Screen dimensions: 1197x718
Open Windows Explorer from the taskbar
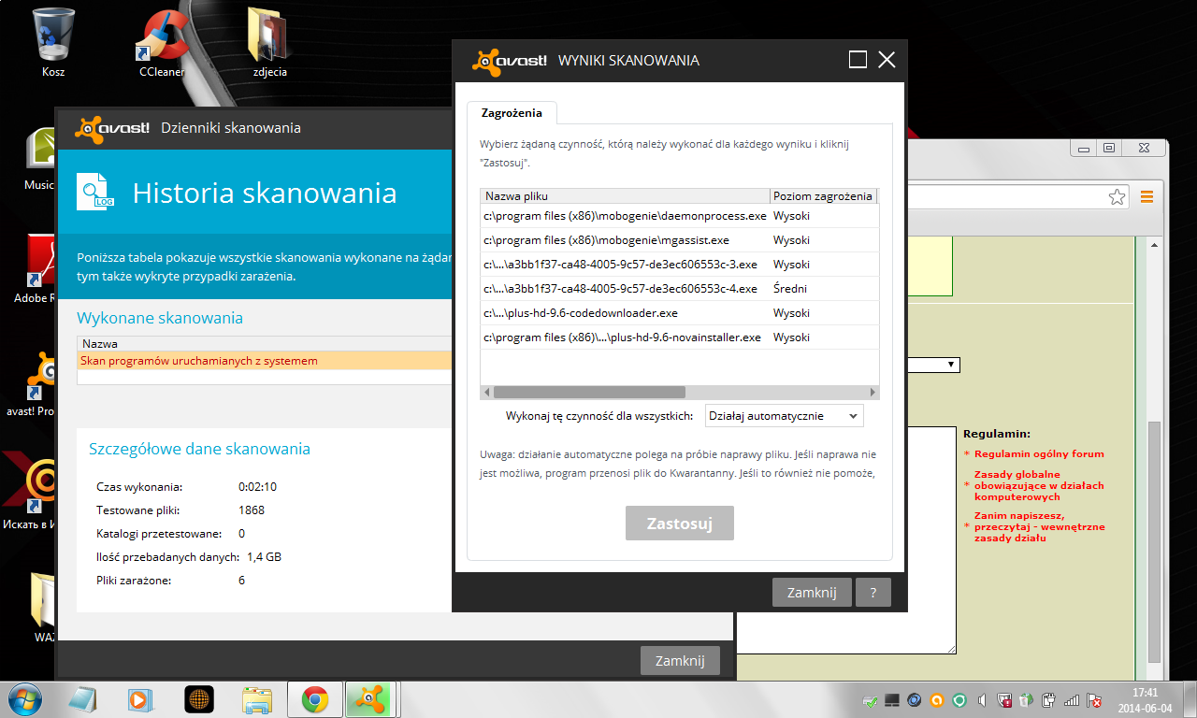coord(257,699)
